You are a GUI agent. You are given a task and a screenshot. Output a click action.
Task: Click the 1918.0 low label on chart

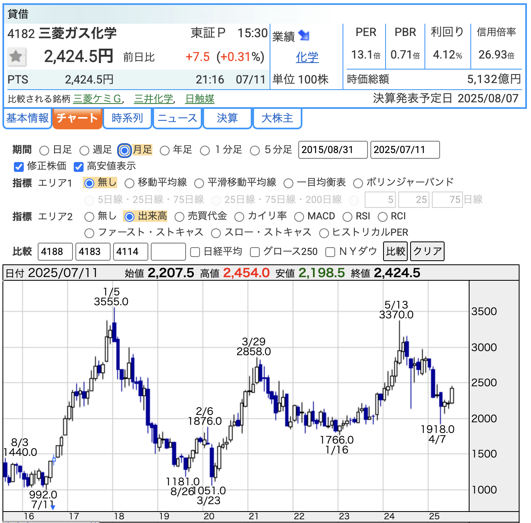coord(438,429)
